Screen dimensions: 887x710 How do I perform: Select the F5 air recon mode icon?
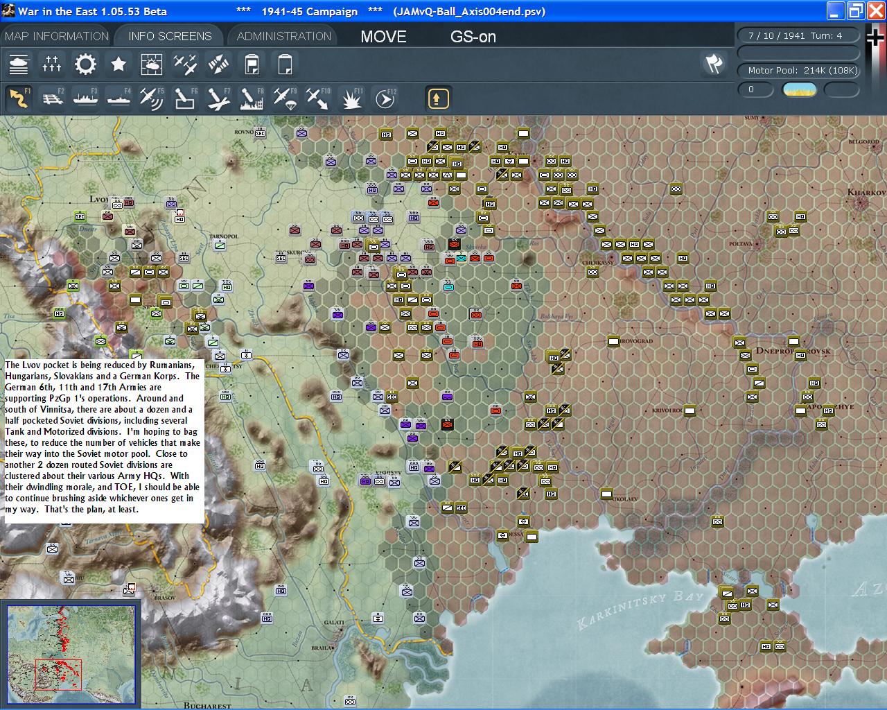coord(152,98)
